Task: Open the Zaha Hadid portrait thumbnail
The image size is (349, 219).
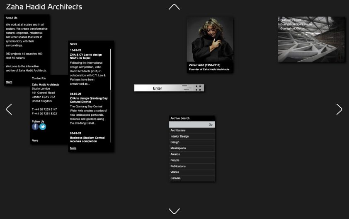Action: [x=210, y=40]
